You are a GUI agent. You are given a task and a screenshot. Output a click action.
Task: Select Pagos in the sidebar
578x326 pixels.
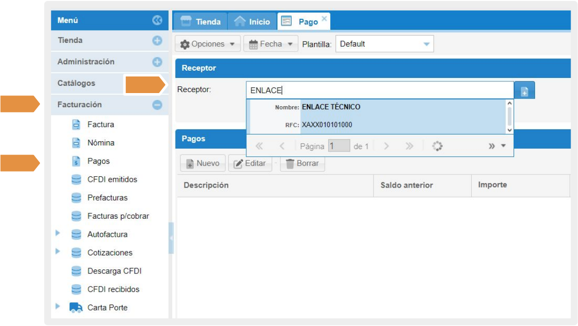[99, 161]
